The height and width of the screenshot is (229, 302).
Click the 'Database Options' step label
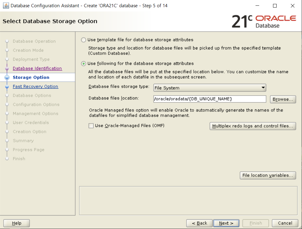pyautogui.click(x=32, y=96)
